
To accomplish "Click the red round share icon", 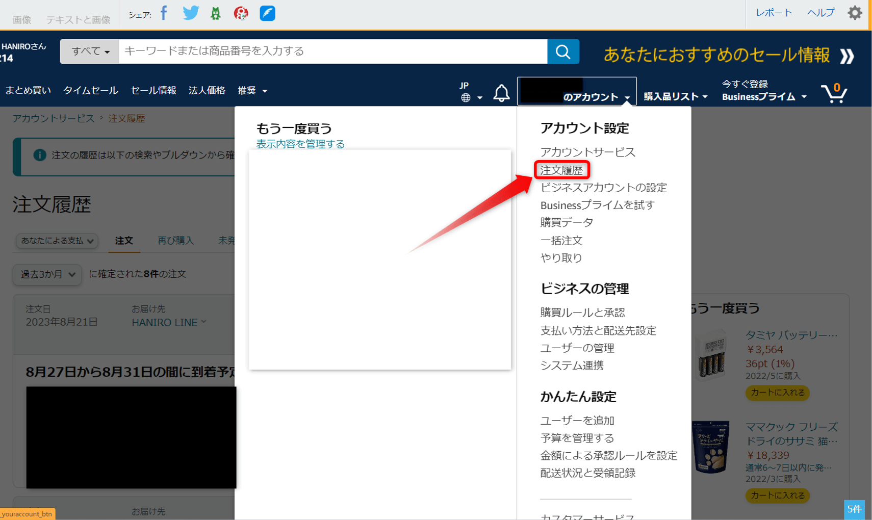I will tap(241, 13).
